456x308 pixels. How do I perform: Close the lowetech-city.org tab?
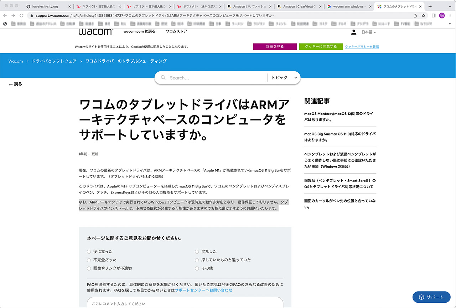[x=70, y=6]
